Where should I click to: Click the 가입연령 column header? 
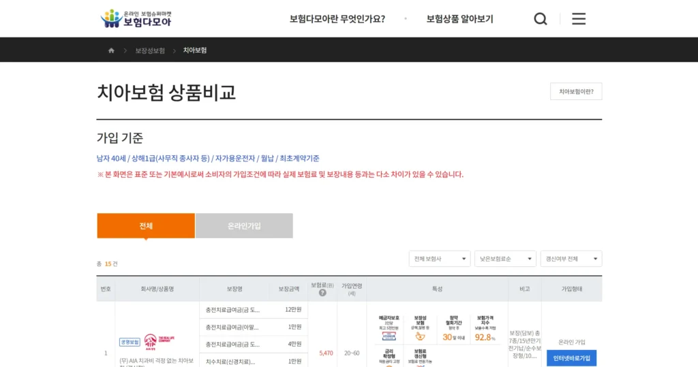tap(352, 289)
